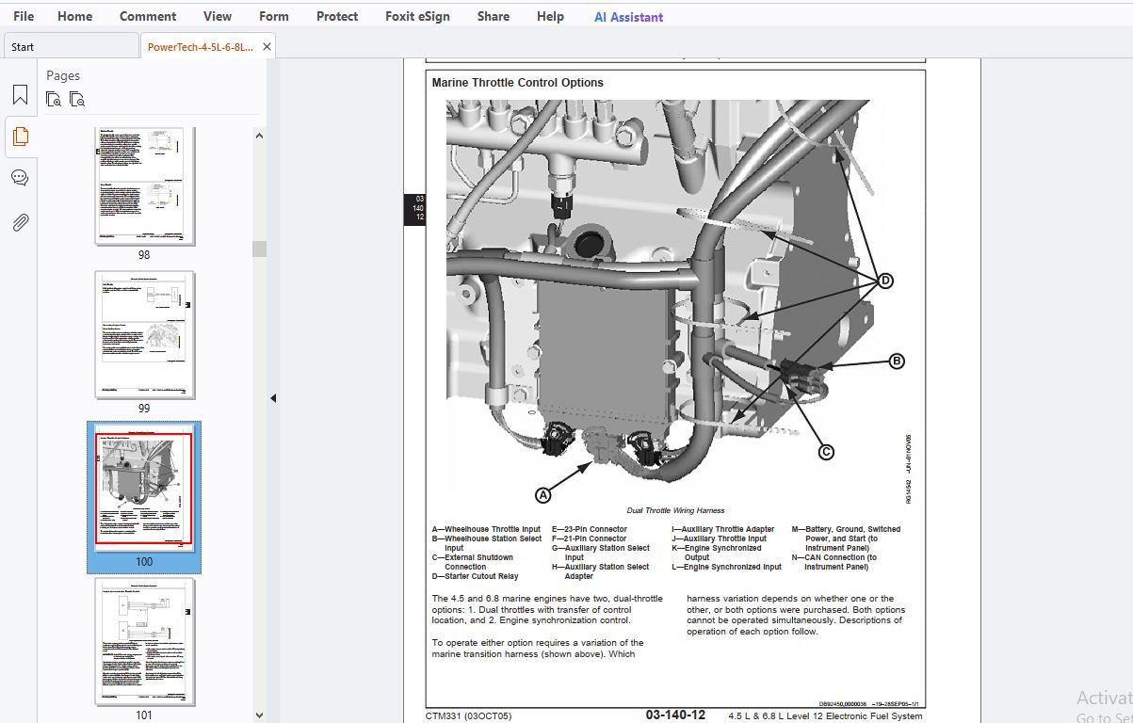This screenshot has width=1133, height=723.
Task: Open the Comments panel
Action: 20,177
